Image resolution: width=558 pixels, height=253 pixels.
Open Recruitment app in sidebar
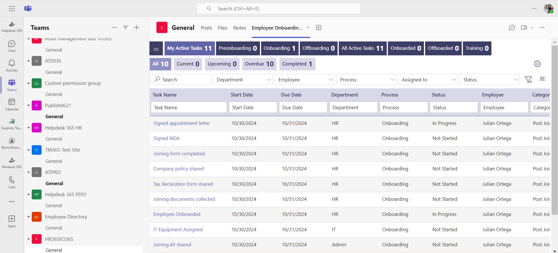tap(12, 143)
